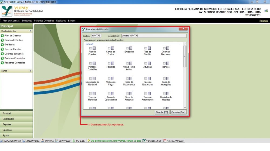Toggle the Centro de Costos checkbox
This screenshot has width=270, height=151.
109,48
